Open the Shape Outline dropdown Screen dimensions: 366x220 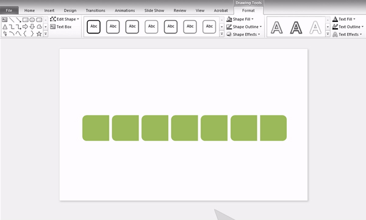[244, 27]
